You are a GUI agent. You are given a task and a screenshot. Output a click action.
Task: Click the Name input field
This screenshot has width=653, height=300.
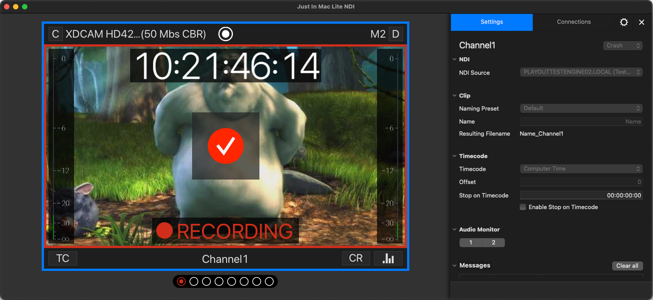581,121
